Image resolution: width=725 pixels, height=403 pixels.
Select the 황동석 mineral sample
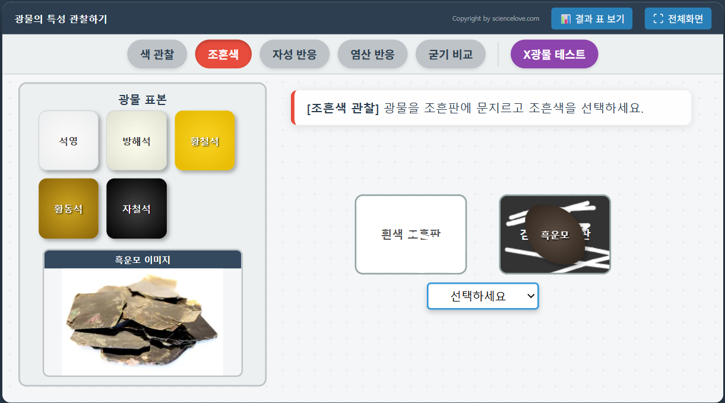click(69, 208)
